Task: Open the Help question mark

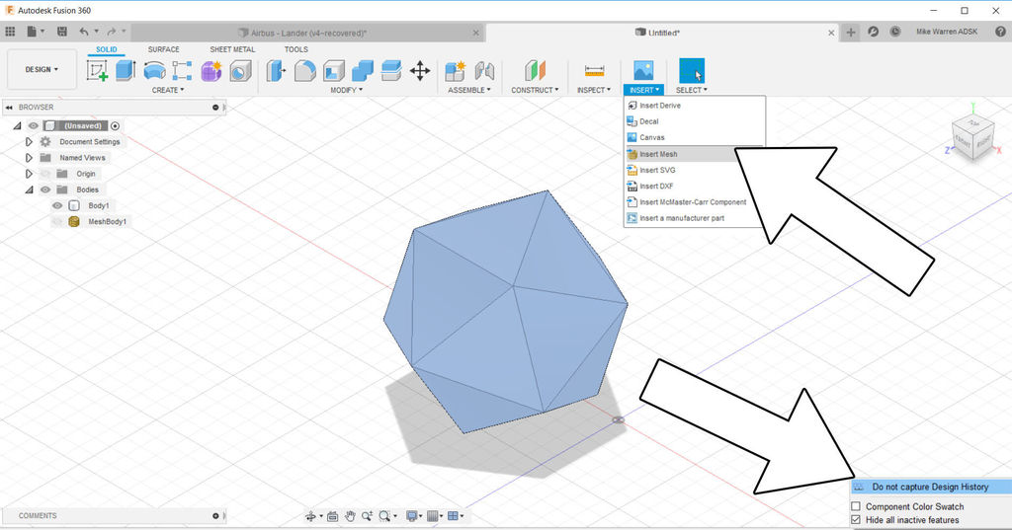Action: pyautogui.click(x=1000, y=31)
